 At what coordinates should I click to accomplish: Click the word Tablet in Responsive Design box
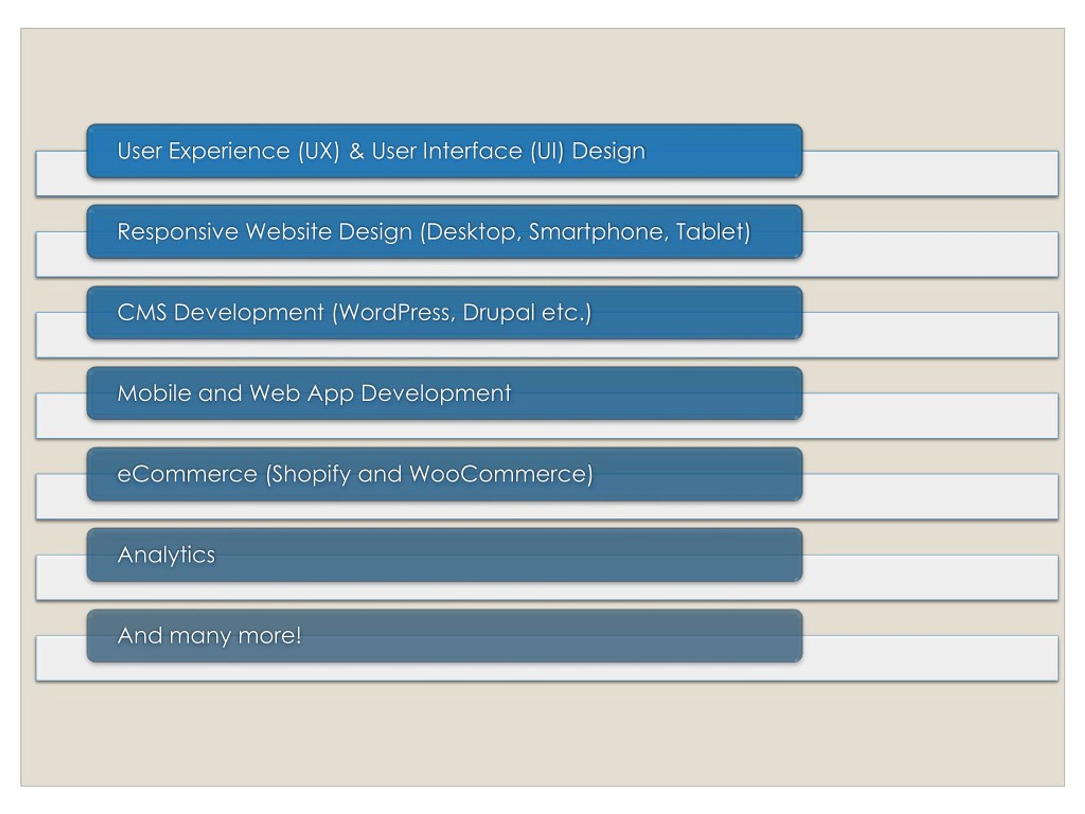click(x=711, y=231)
